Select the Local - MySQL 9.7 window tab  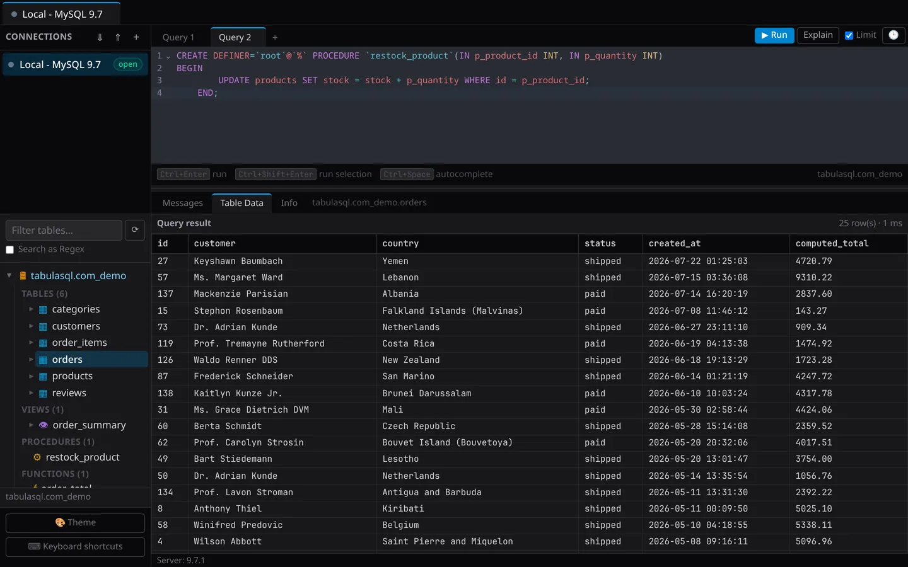(61, 14)
